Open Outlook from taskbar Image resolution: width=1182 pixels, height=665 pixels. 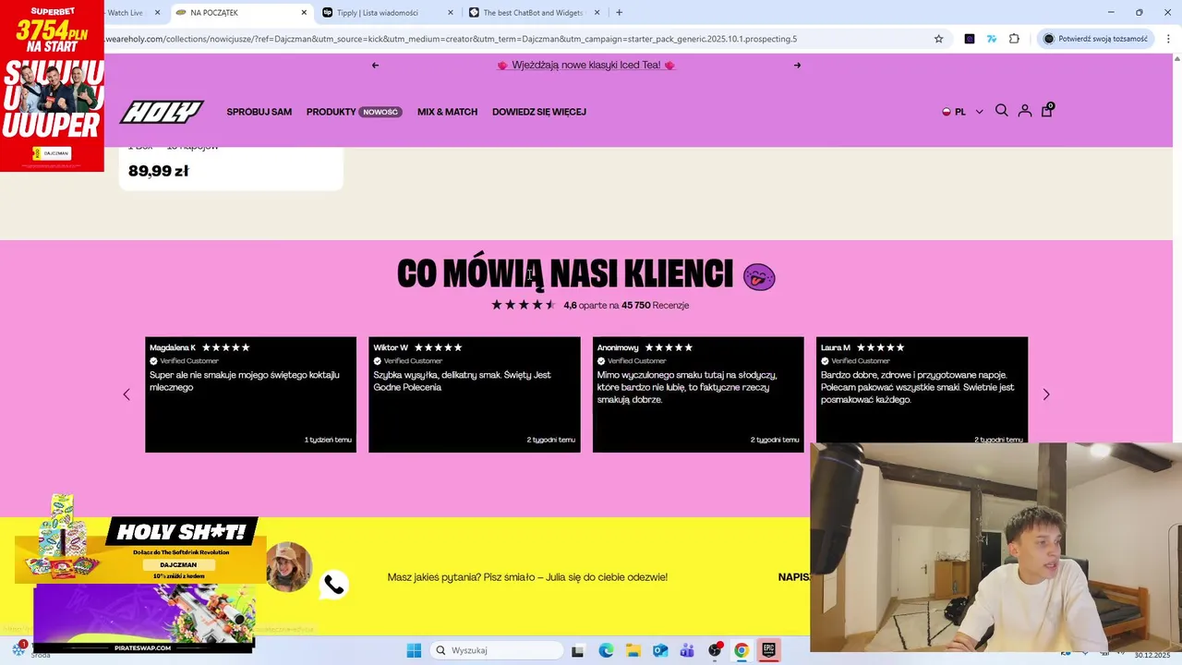[x=660, y=650]
